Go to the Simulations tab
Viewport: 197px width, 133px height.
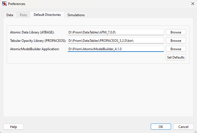click(x=76, y=15)
